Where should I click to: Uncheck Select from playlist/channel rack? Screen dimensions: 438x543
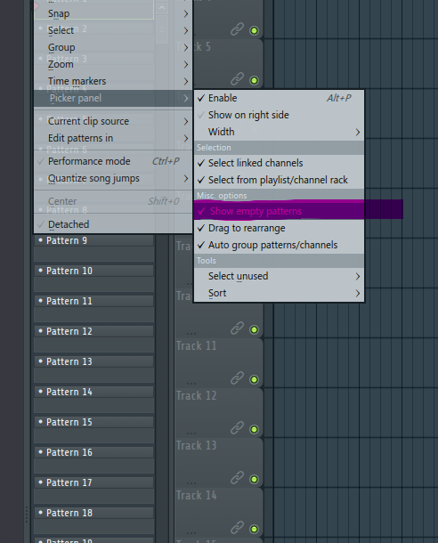pos(279,180)
